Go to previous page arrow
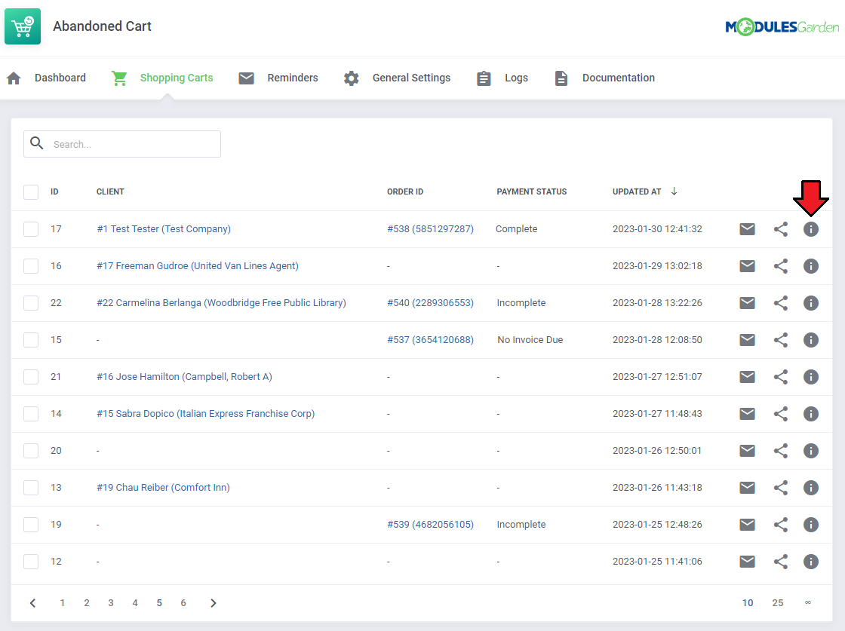This screenshot has width=845, height=631. coord(33,603)
